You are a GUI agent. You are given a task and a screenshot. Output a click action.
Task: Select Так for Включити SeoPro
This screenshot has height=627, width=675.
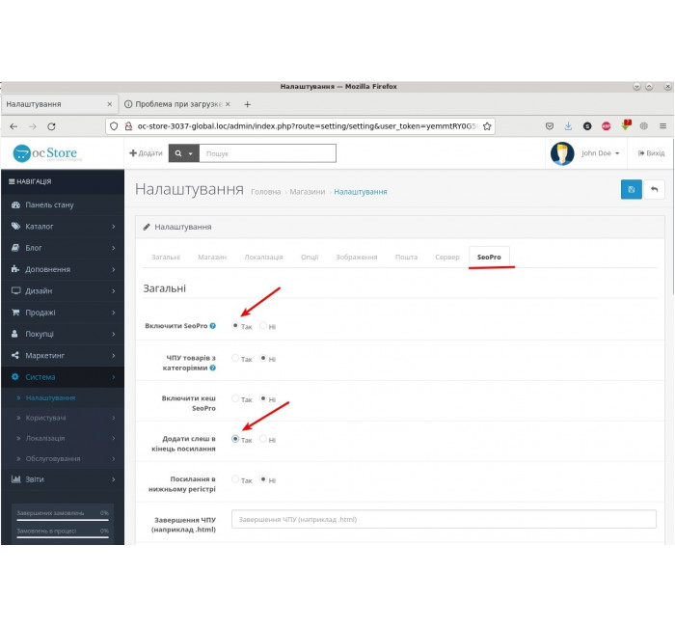click(235, 326)
